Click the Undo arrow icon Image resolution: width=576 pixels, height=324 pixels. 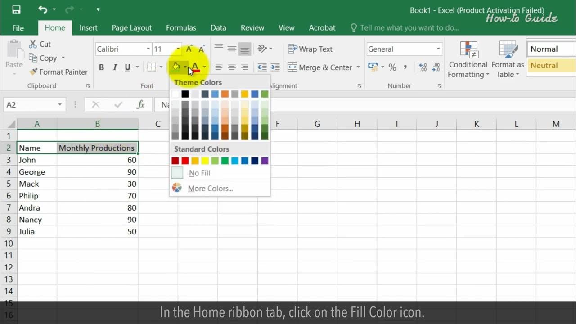coord(43,9)
